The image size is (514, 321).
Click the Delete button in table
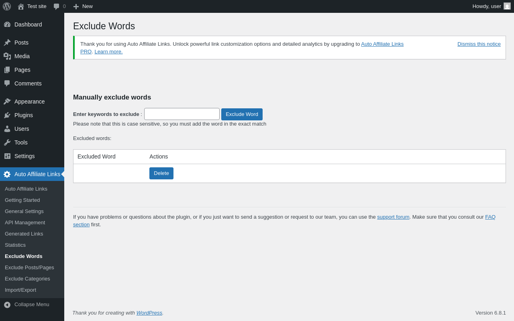tap(161, 173)
